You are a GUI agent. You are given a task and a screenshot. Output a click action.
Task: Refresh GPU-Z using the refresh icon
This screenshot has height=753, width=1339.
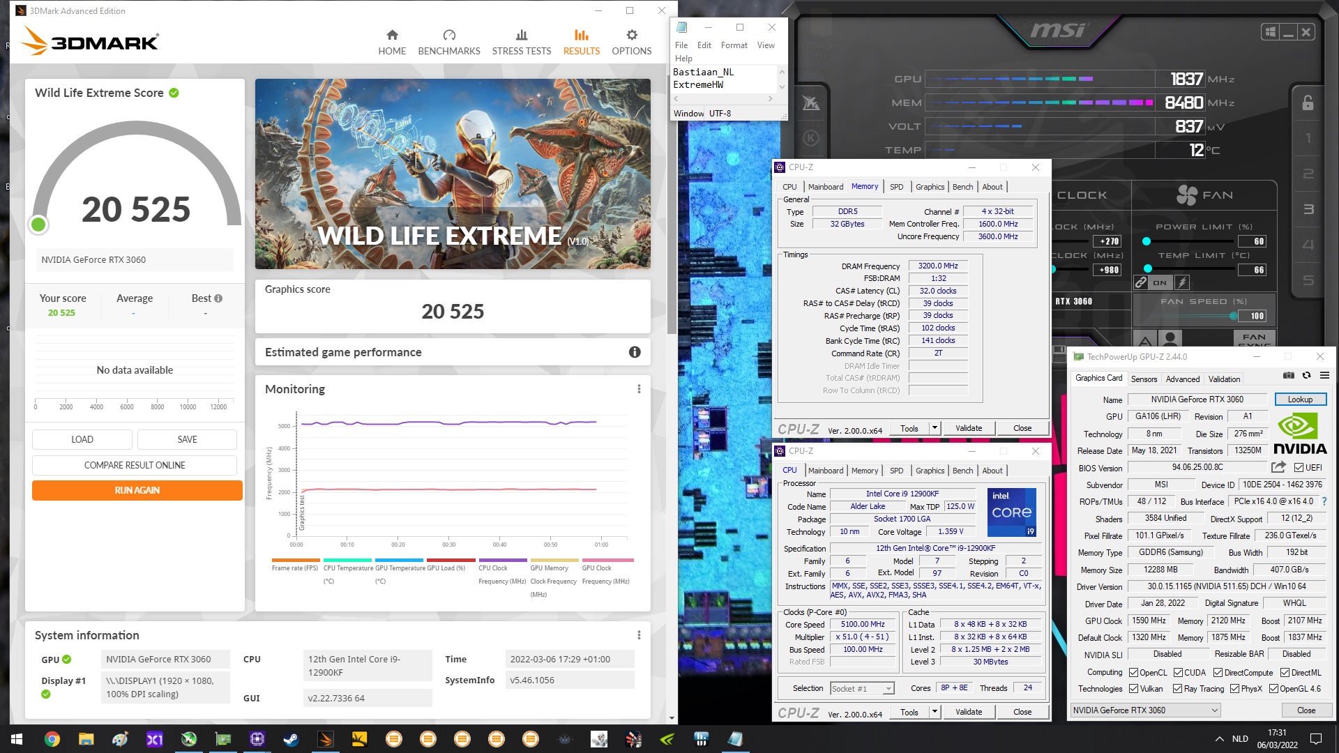pyautogui.click(x=1307, y=375)
